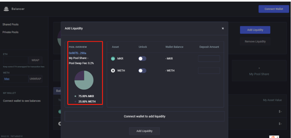Click the POOL OVERVIEW heading
Image resolution: width=291 pixels, height=138 pixels.
click(x=78, y=47)
